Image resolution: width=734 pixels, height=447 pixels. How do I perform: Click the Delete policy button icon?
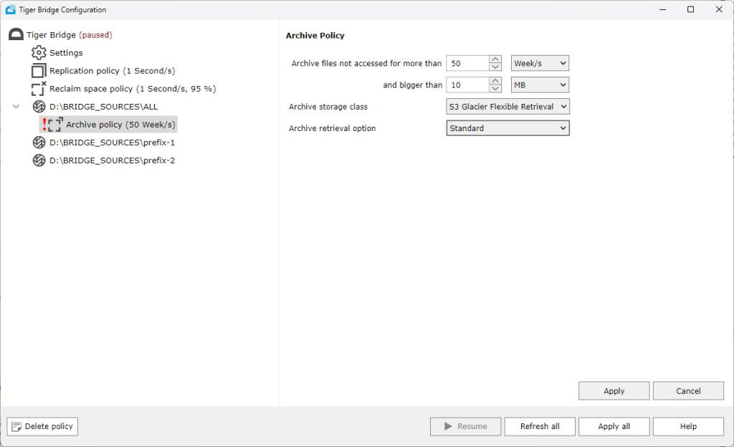[x=16, y=426]
